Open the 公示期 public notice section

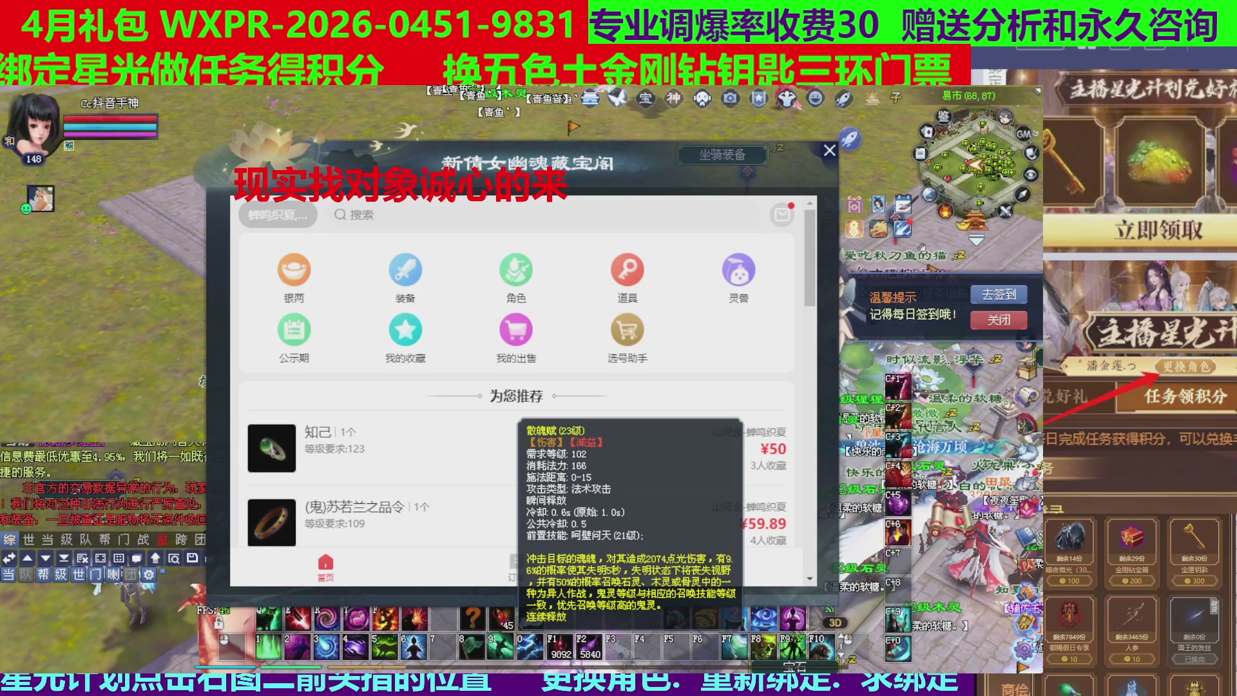(x=294, y=338)
